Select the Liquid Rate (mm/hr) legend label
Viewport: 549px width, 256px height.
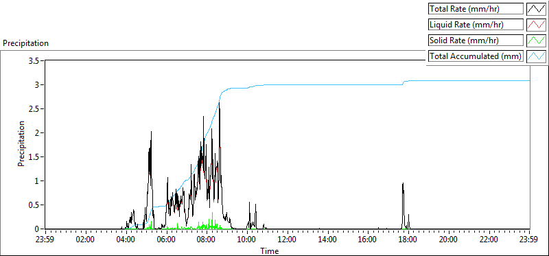[476, 25]
